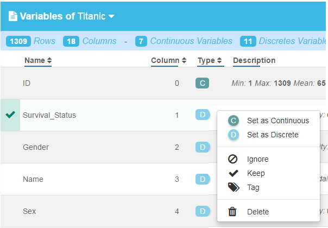
Task: Open the Variables of Titanic dropdown caret
Action: coord(111,16)
